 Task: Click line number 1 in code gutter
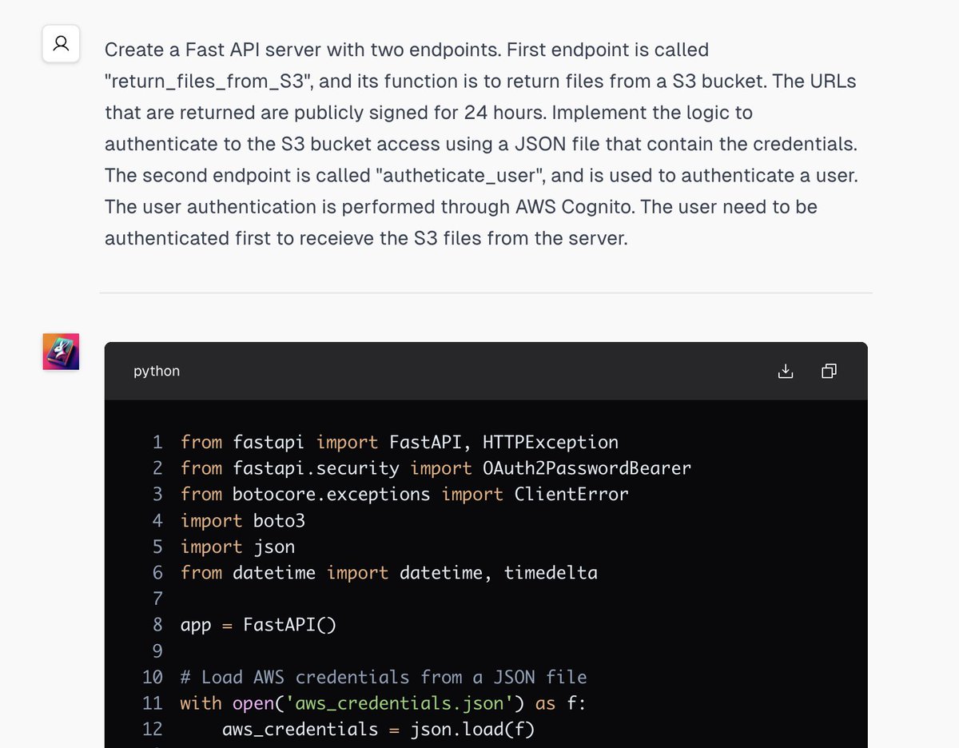click(x=157, y=442)
